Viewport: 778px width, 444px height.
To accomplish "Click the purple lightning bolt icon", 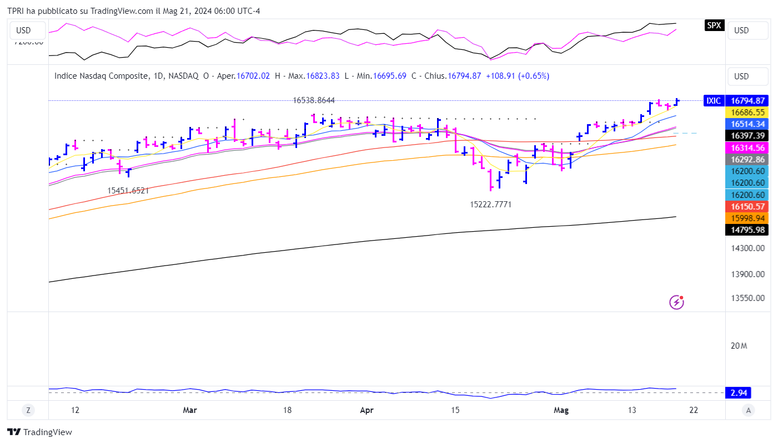I will click(676, 302).
